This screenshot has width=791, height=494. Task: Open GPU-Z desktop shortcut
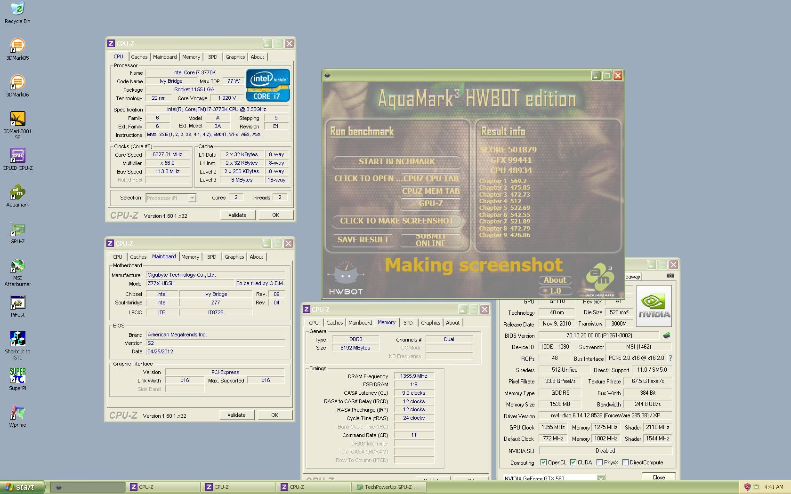pyautogui.click(x=17, y=233)
